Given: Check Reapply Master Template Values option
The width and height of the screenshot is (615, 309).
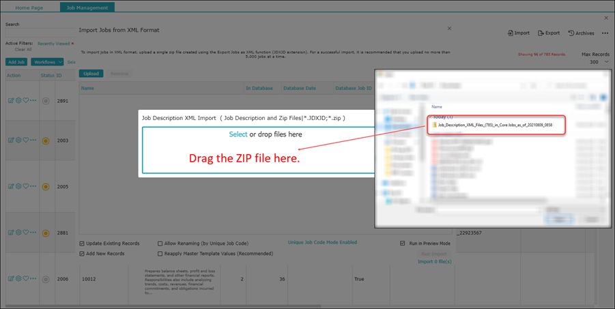Looking at the screenshot, I should 160,253.
